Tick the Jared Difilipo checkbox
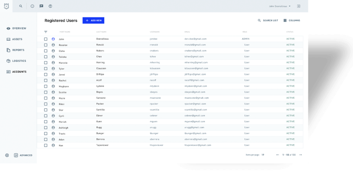353x174 pixels. click(46, 75)
